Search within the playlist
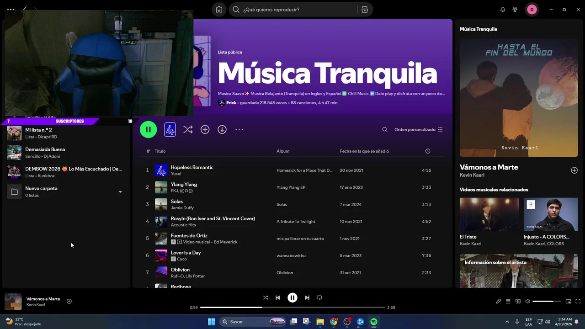The image size is (585, 329). pyautogui.click(x=385, y=129)
